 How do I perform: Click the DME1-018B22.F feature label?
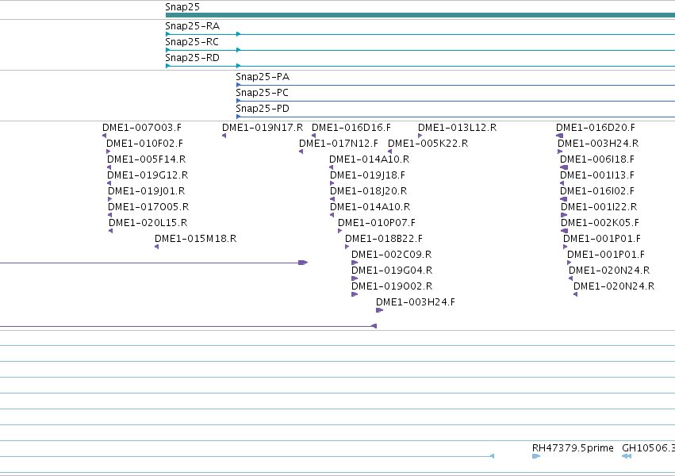(384, 239)
